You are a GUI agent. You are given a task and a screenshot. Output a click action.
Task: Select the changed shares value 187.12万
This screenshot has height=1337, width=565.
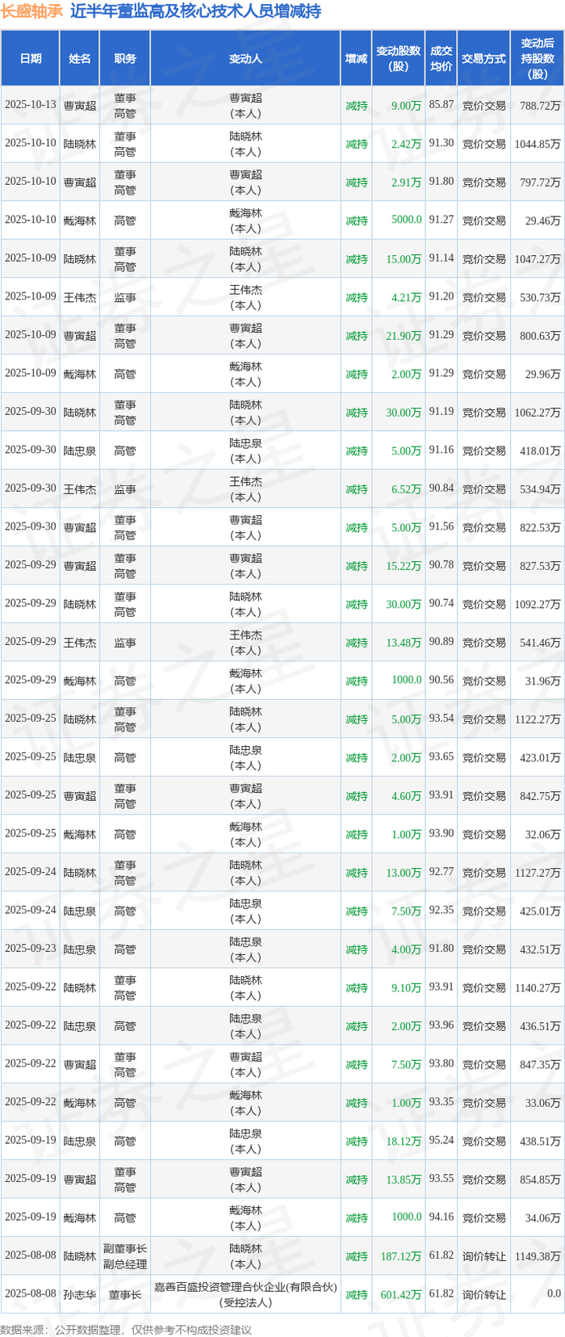click(x=400, y=1255)
